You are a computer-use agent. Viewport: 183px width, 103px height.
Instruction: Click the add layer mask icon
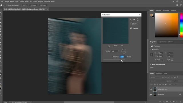pos(167,102)
